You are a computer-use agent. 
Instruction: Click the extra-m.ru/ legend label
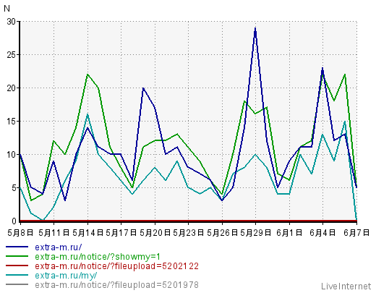(x=59, y=247)
